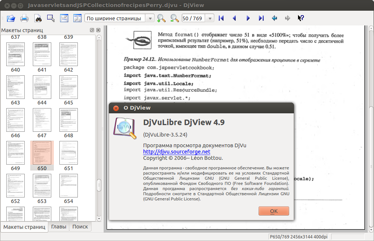Activate the rectangle select tool
This screenshot has width=374, height=241.
click(x=51, y=18)
